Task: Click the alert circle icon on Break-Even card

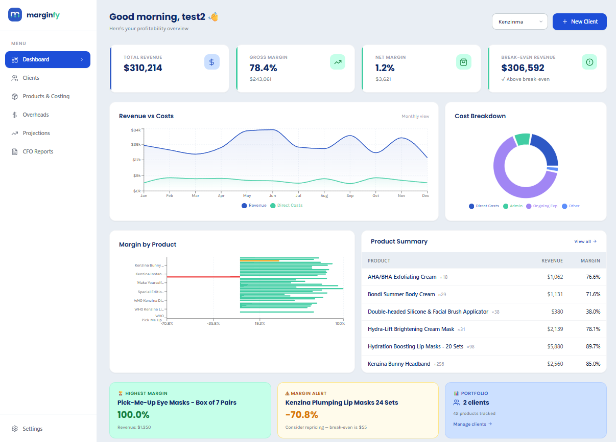Action: (x=589, y=62)
